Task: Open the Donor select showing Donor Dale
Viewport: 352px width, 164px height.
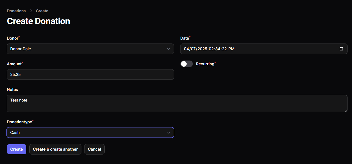Action: click(x=87, y=49)
